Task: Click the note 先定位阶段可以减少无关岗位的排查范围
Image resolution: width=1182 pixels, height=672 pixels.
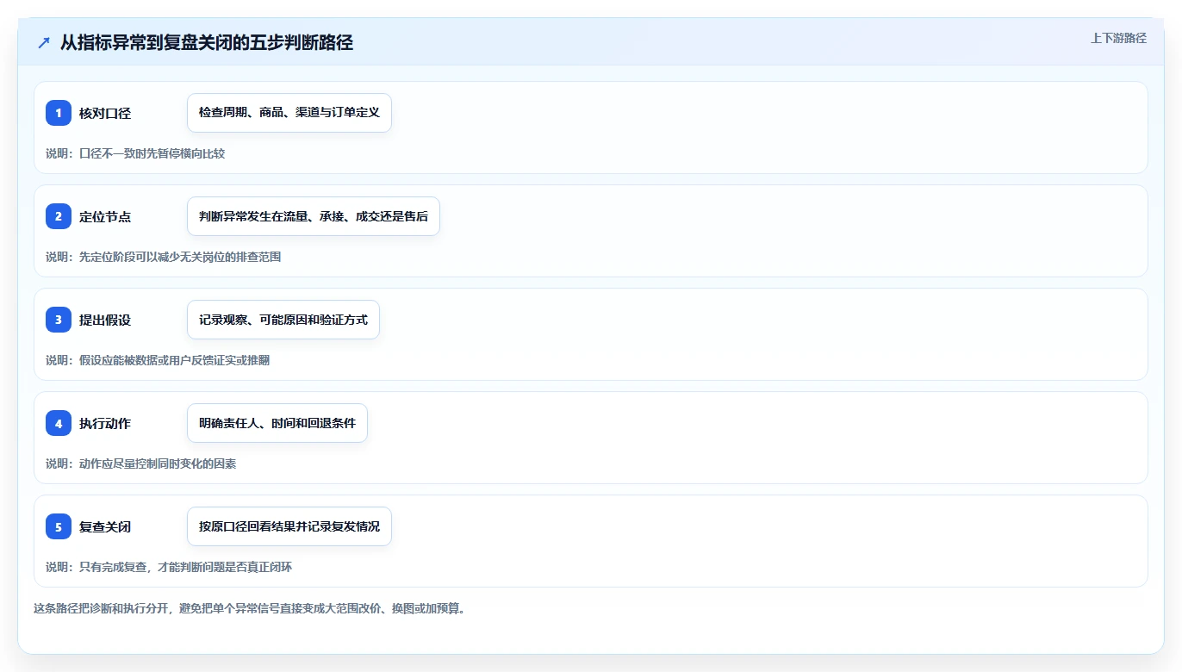Action: click(180, 257)
